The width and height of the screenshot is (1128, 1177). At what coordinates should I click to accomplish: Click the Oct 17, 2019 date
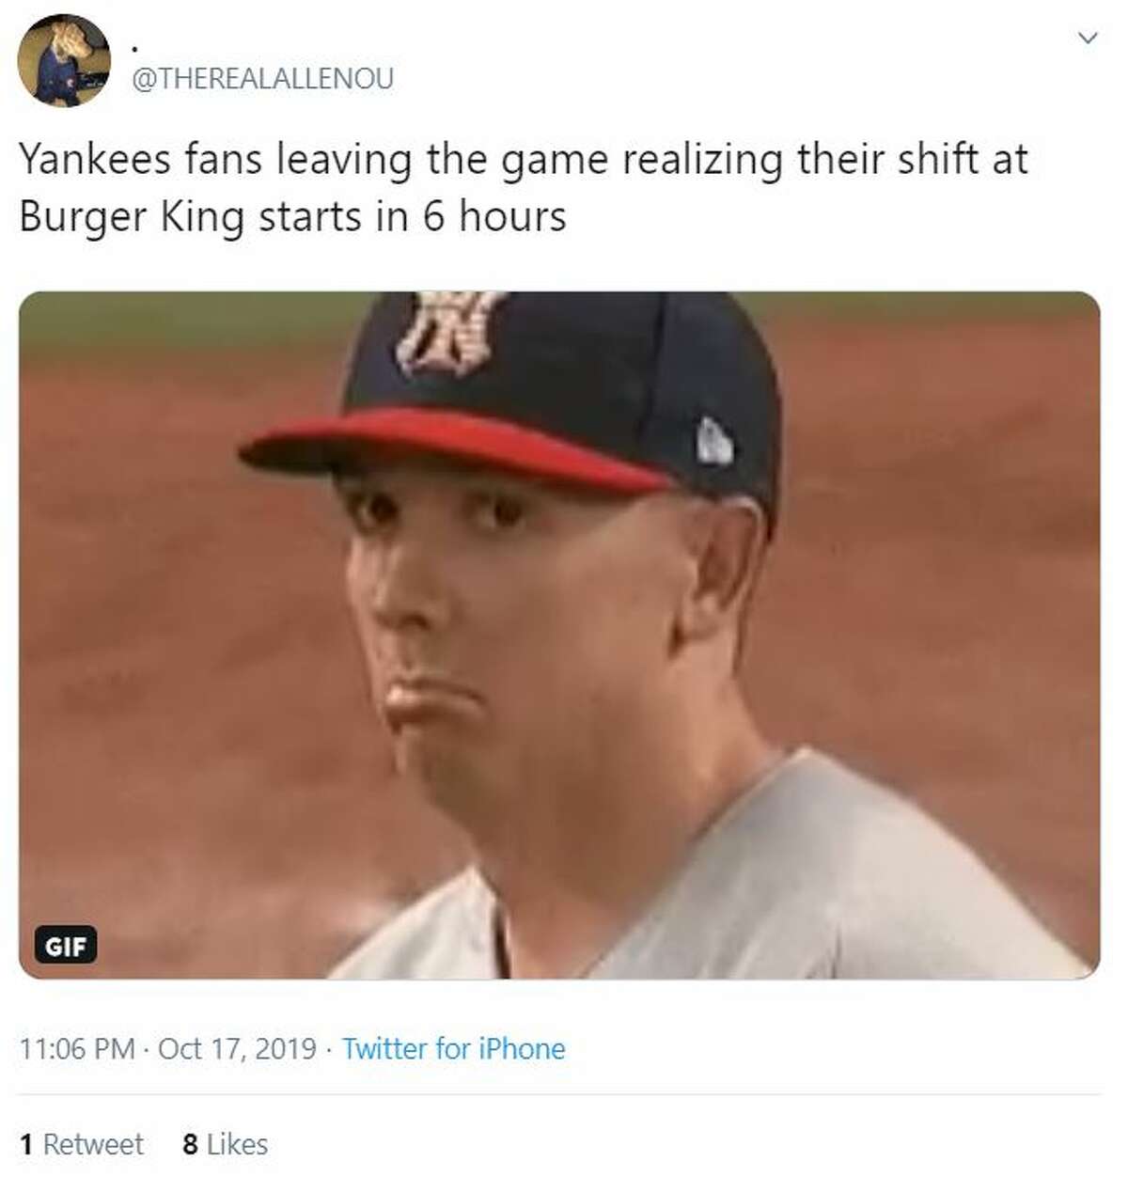237,1048
